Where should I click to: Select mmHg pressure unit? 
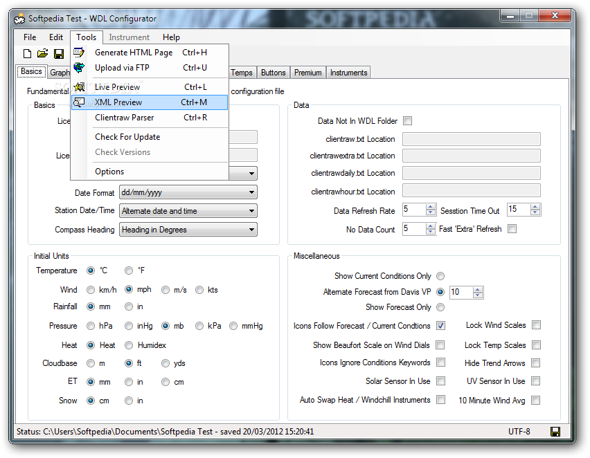coord(233,326)
